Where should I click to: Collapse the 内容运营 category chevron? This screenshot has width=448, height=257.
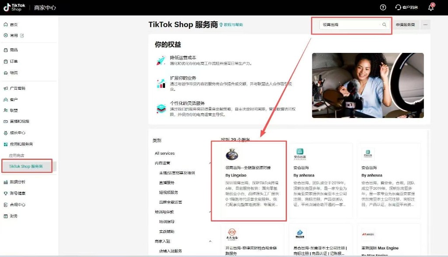(210, 163)
